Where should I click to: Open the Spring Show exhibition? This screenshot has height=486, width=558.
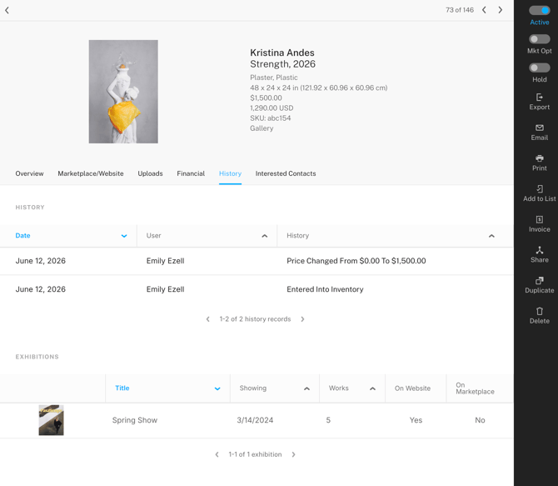(x=135, y=420)
